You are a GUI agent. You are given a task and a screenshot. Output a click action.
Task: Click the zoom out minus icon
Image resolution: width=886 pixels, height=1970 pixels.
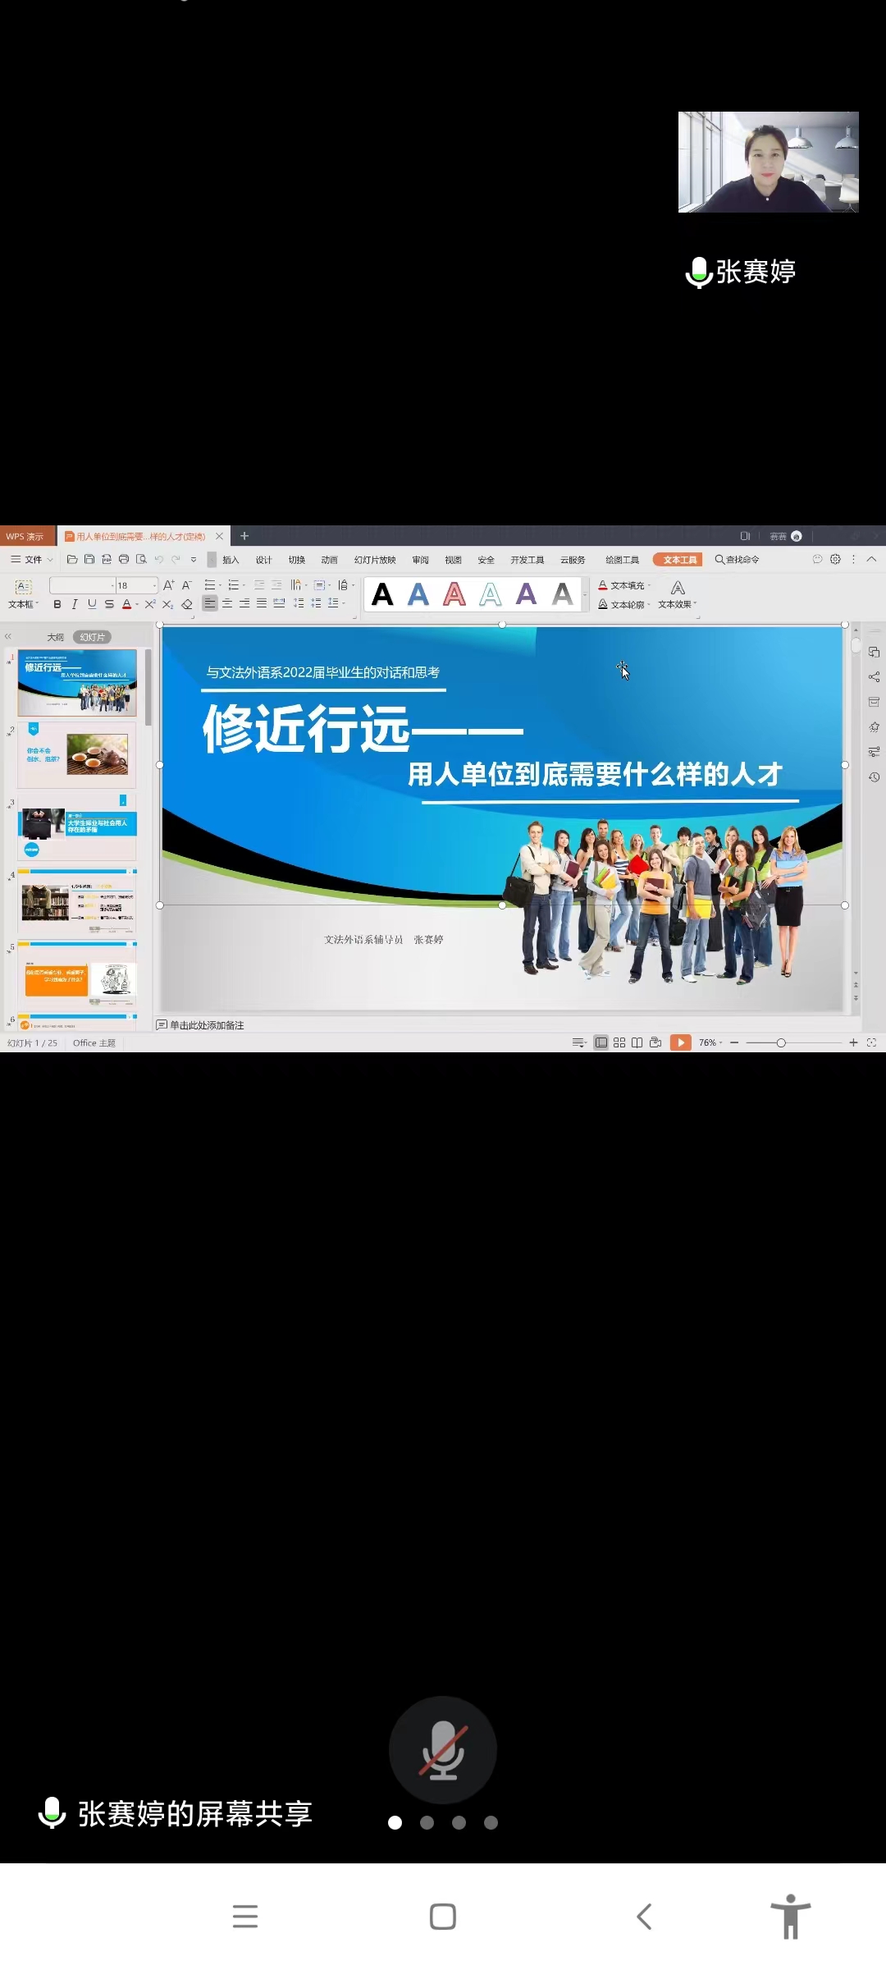pyautogui.click(x=734, y=1042)
